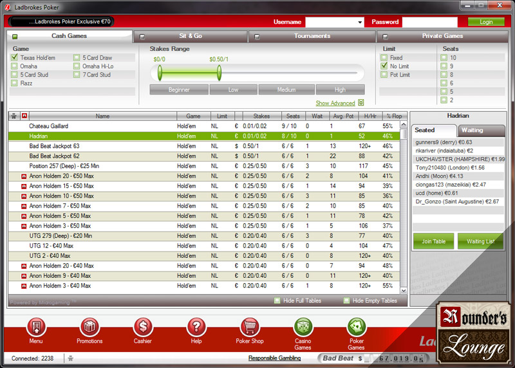Open the Promotions gift icon
The width and height of the screenshot is (515, 368).
[89, 327]
